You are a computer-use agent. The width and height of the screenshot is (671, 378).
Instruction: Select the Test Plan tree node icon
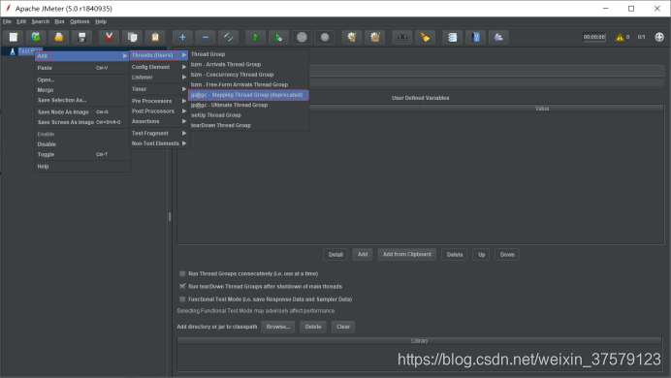tap(13, 51)
